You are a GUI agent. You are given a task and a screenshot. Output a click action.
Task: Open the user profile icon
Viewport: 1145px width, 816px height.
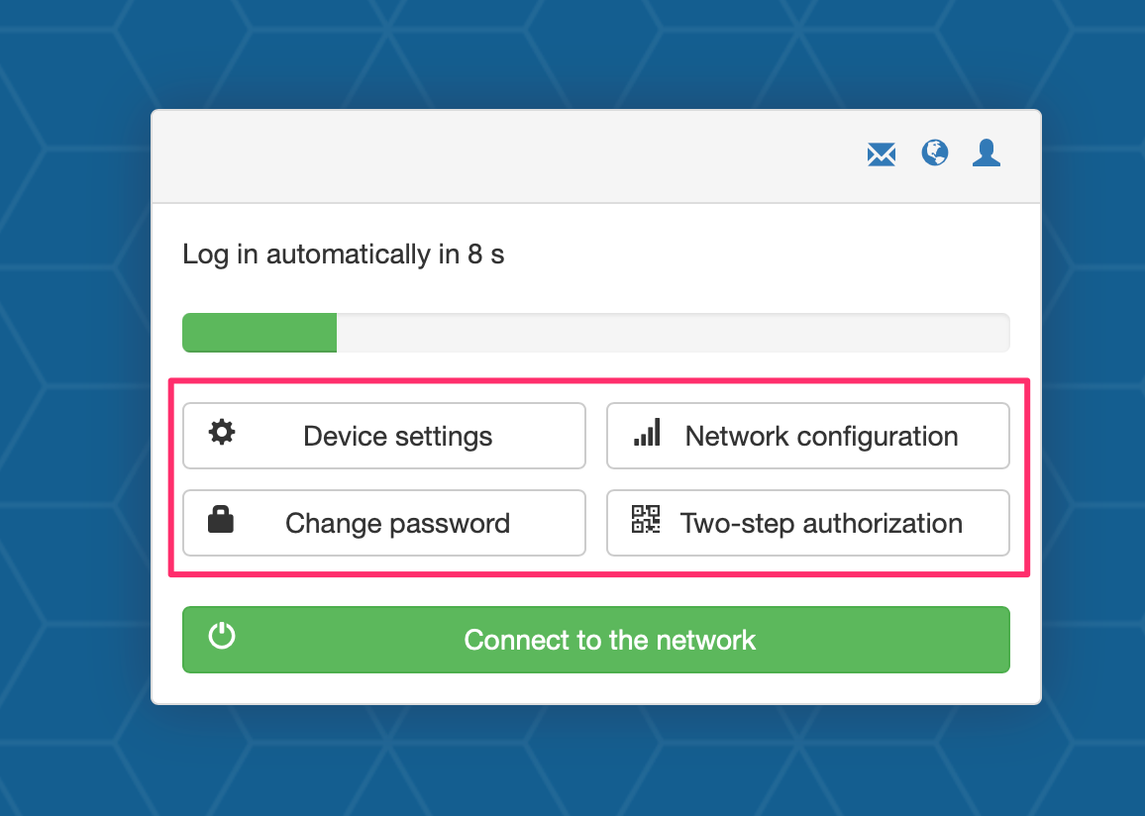click(986, 153)
